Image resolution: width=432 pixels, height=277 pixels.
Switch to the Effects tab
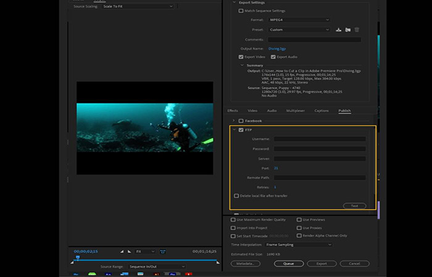[x=233, y=110]
